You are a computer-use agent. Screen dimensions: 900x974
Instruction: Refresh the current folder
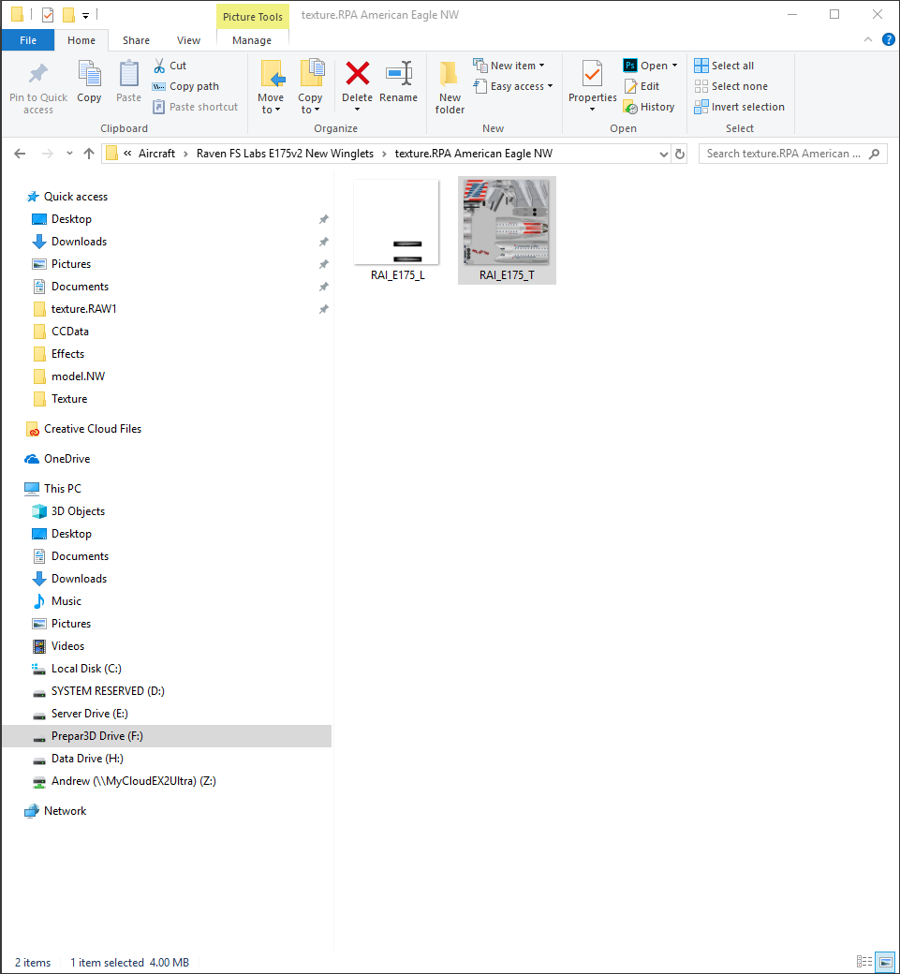coord(680,154)
